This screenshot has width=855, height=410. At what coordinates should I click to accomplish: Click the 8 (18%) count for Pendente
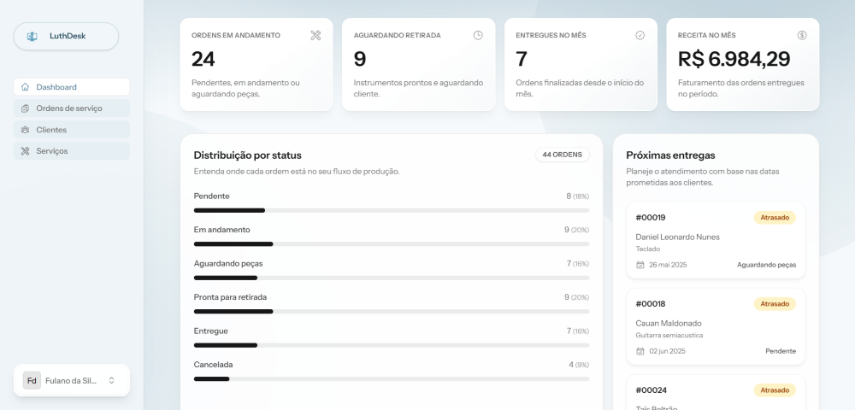pos(577,196)
